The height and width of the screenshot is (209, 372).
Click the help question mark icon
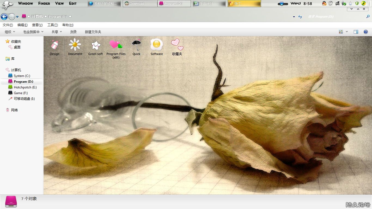pyautogui.click(x=366, y=32)
